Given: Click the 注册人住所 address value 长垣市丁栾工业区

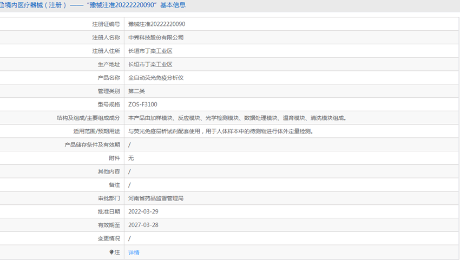Looking at the screenshot, I should [x=150, y=51].
